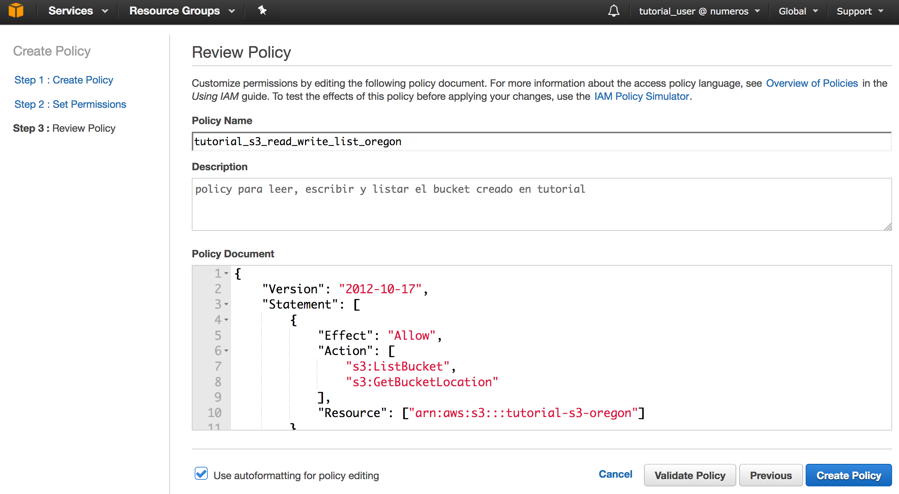This screenshot has width=899, height=494.
Task: Fold the Action array on line 6
Action: coord(226,351)
